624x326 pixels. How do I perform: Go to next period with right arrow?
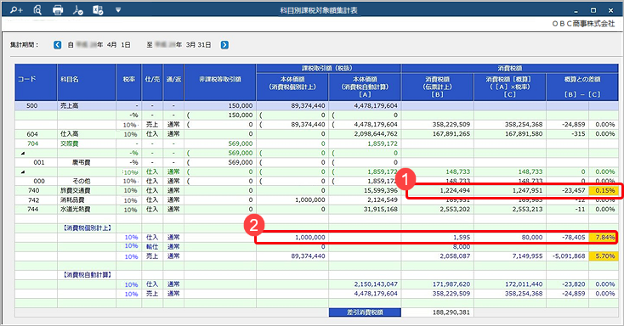click(224, 45)
